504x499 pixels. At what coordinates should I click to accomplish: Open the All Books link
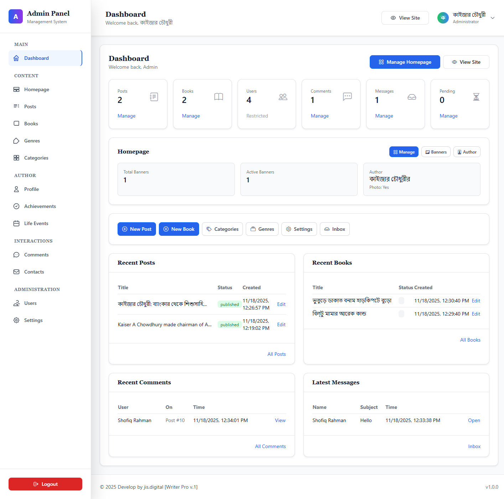pyautogui.click(x=470, y=340)
